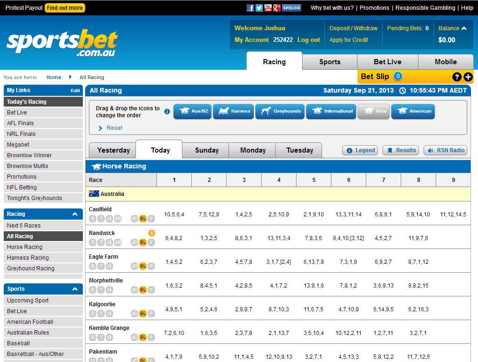This screenshot has width=478, height=362.
Task: Click the Find out more button
Action: coord(65,8)
